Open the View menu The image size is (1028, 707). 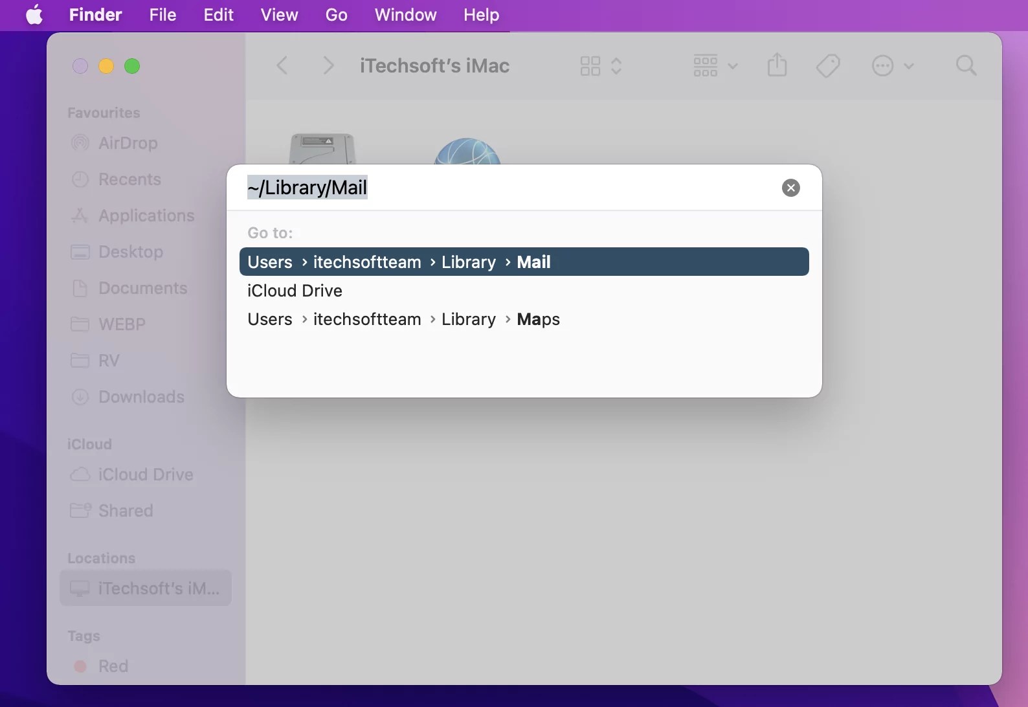279,14
